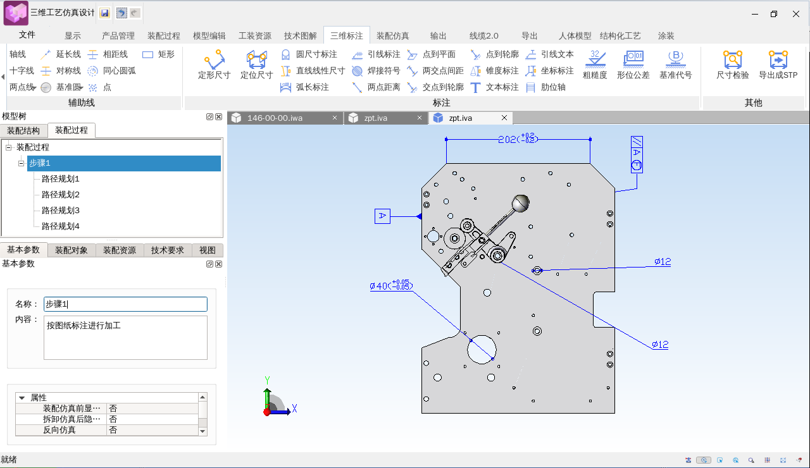810x468 pixels.
Task: Open the 装配结构 panel tab
Action: point(23,131)
